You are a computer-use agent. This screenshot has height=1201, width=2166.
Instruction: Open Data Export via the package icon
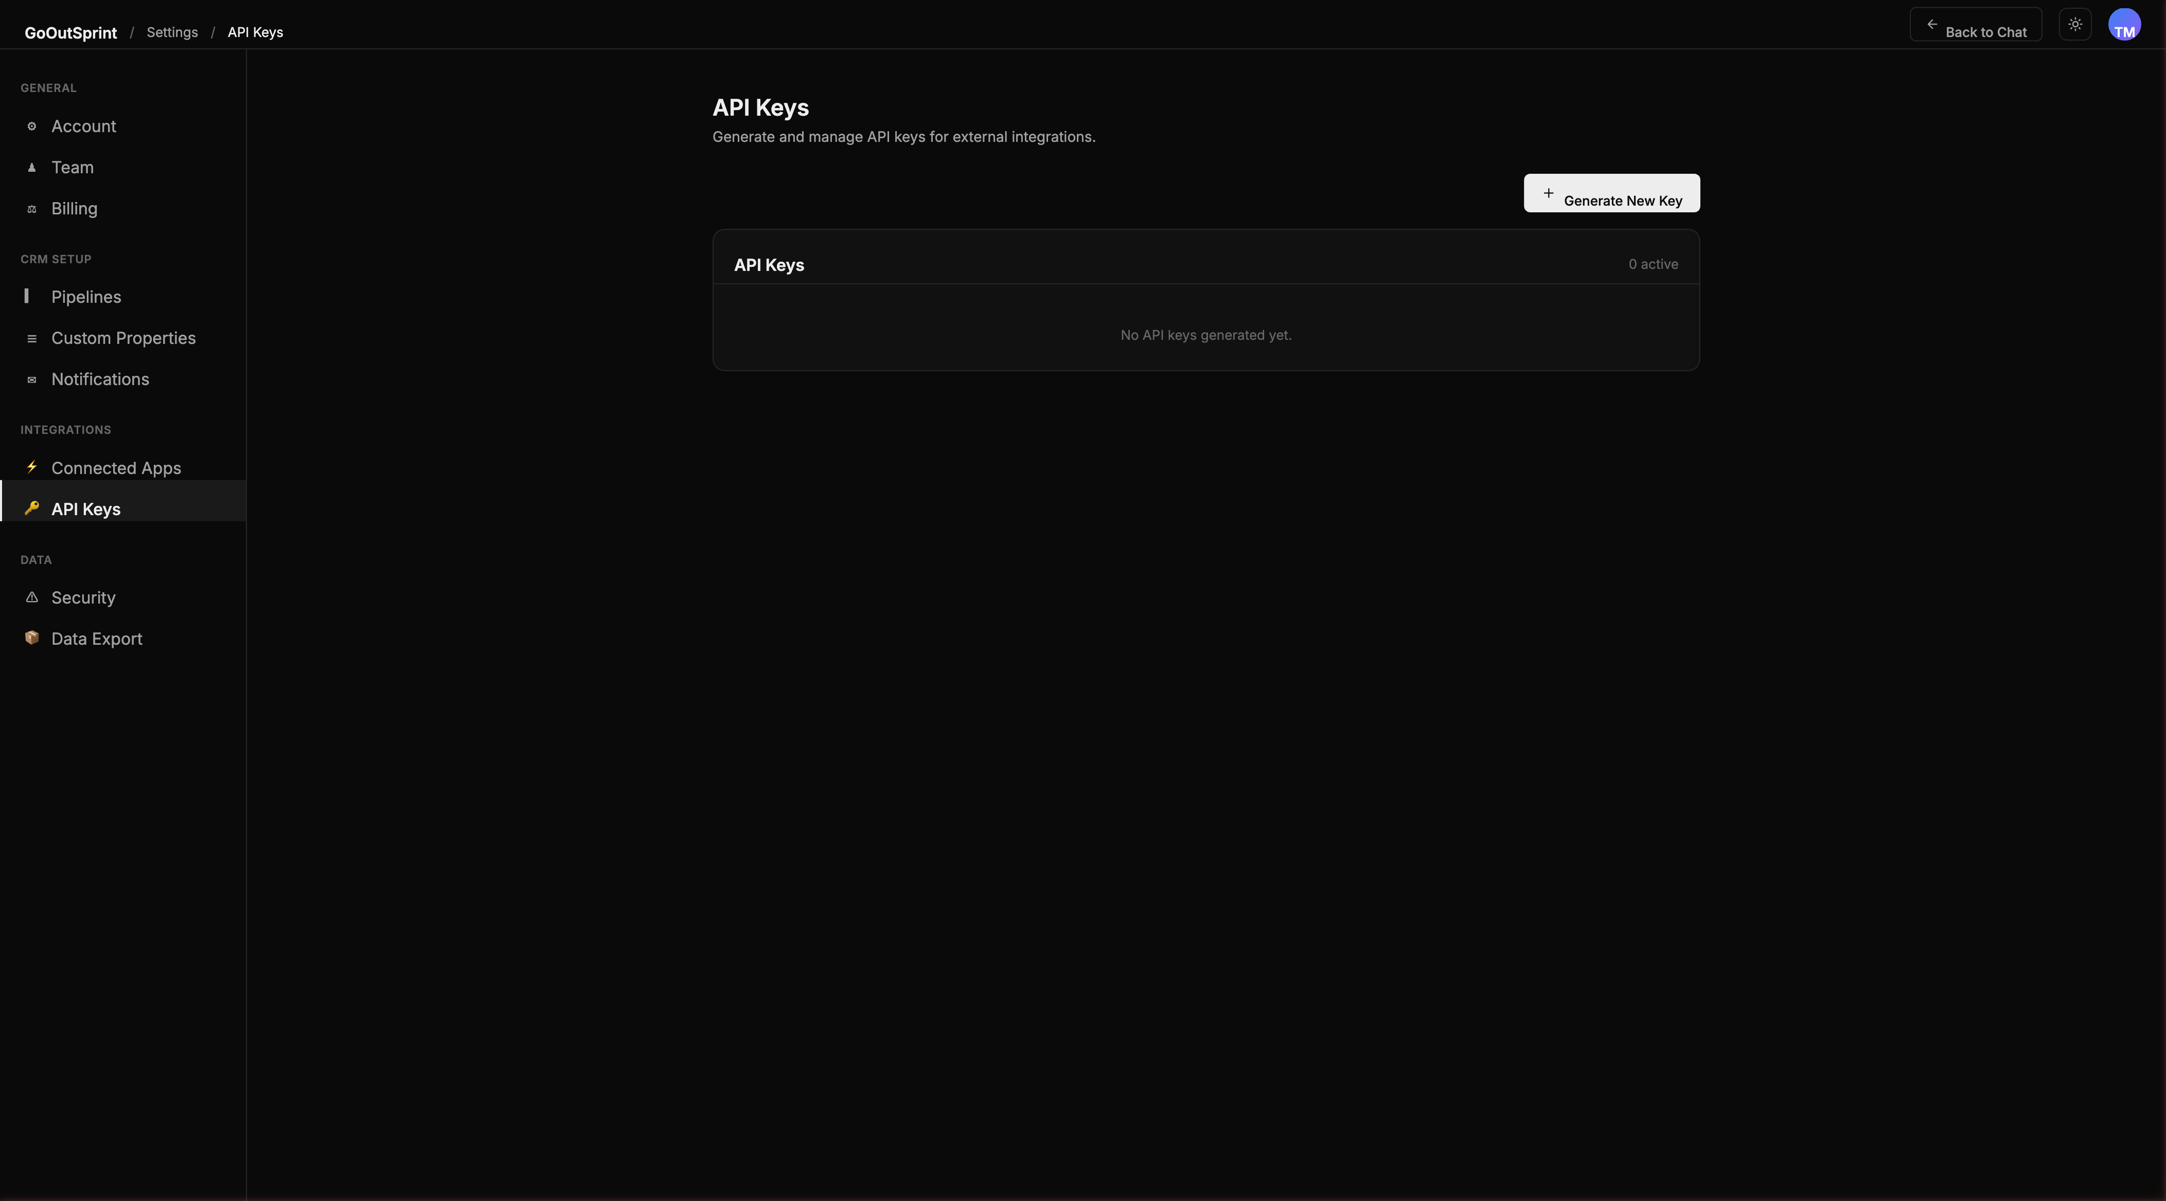pyautogui.click(x=32, y=638)
